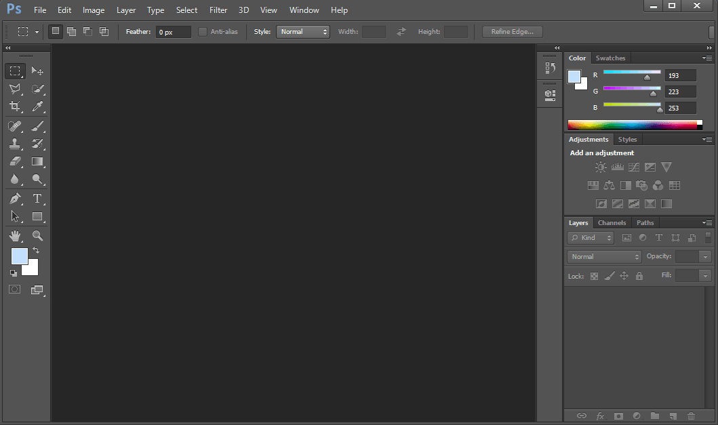Toggle Lock all in Layers panel
718x425 pixels.
pos(639,276)
